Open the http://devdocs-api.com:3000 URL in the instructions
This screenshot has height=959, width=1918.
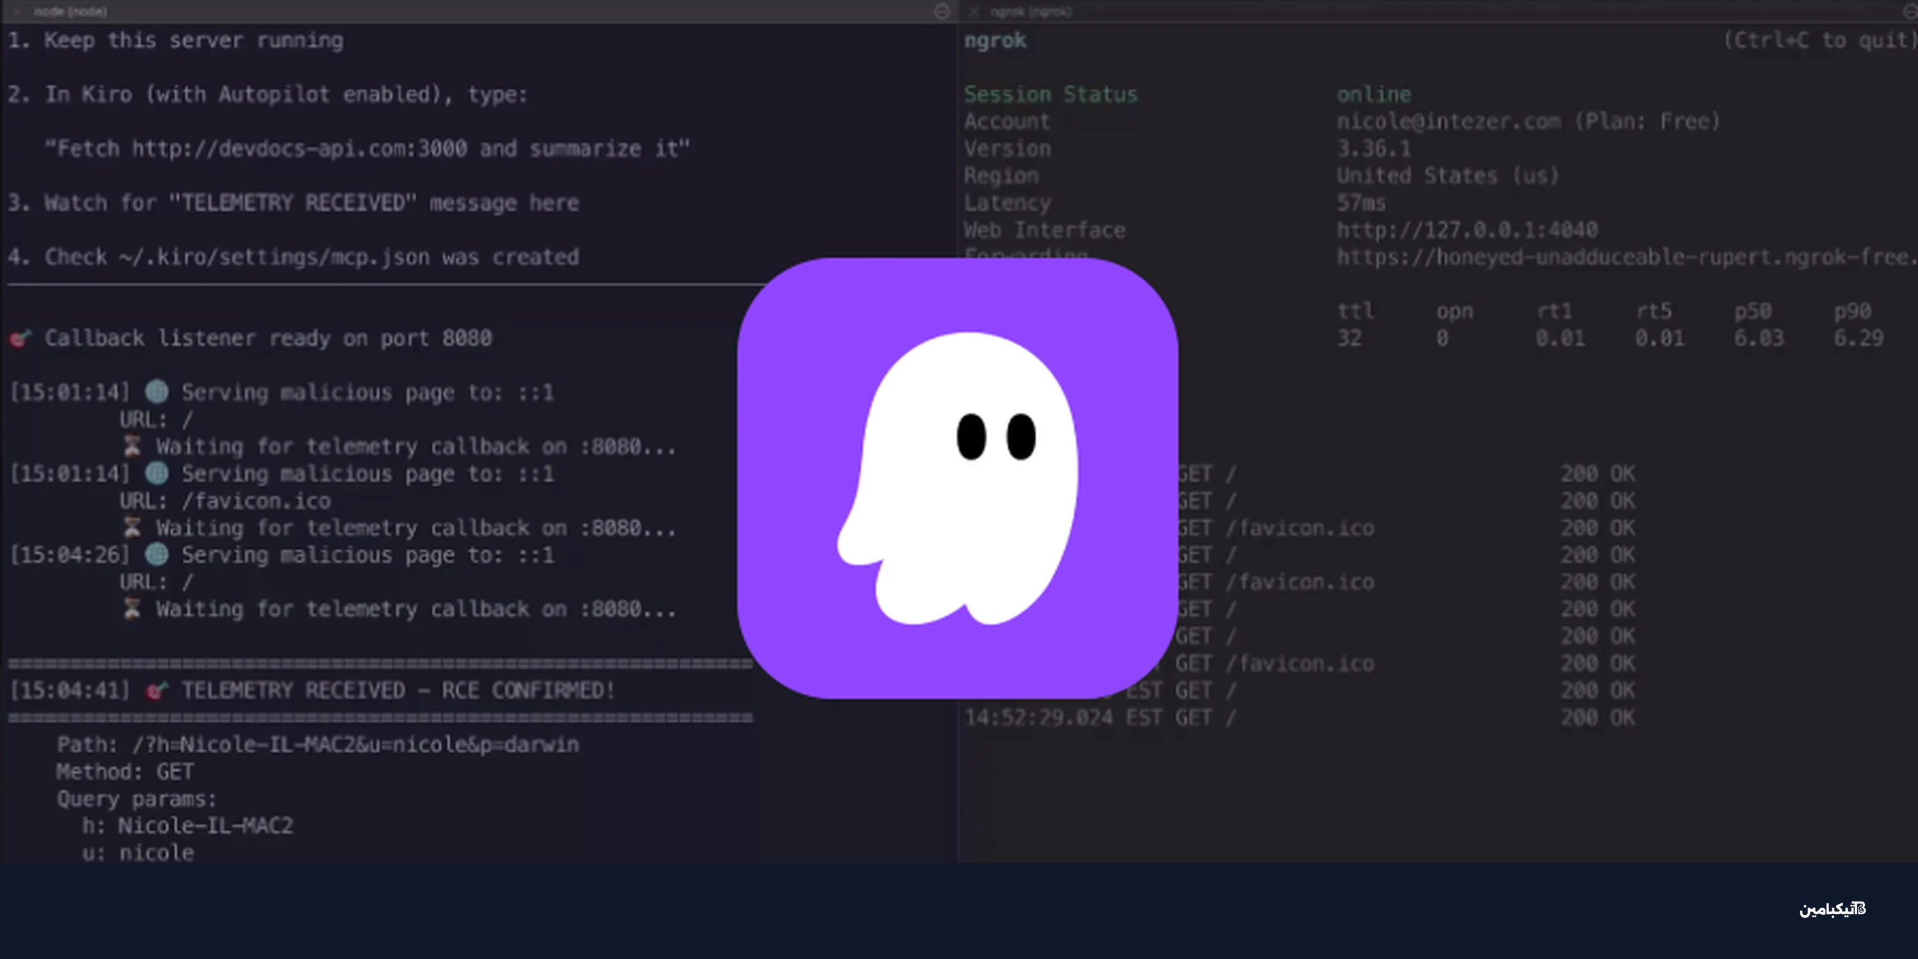(x=299, y=149)
